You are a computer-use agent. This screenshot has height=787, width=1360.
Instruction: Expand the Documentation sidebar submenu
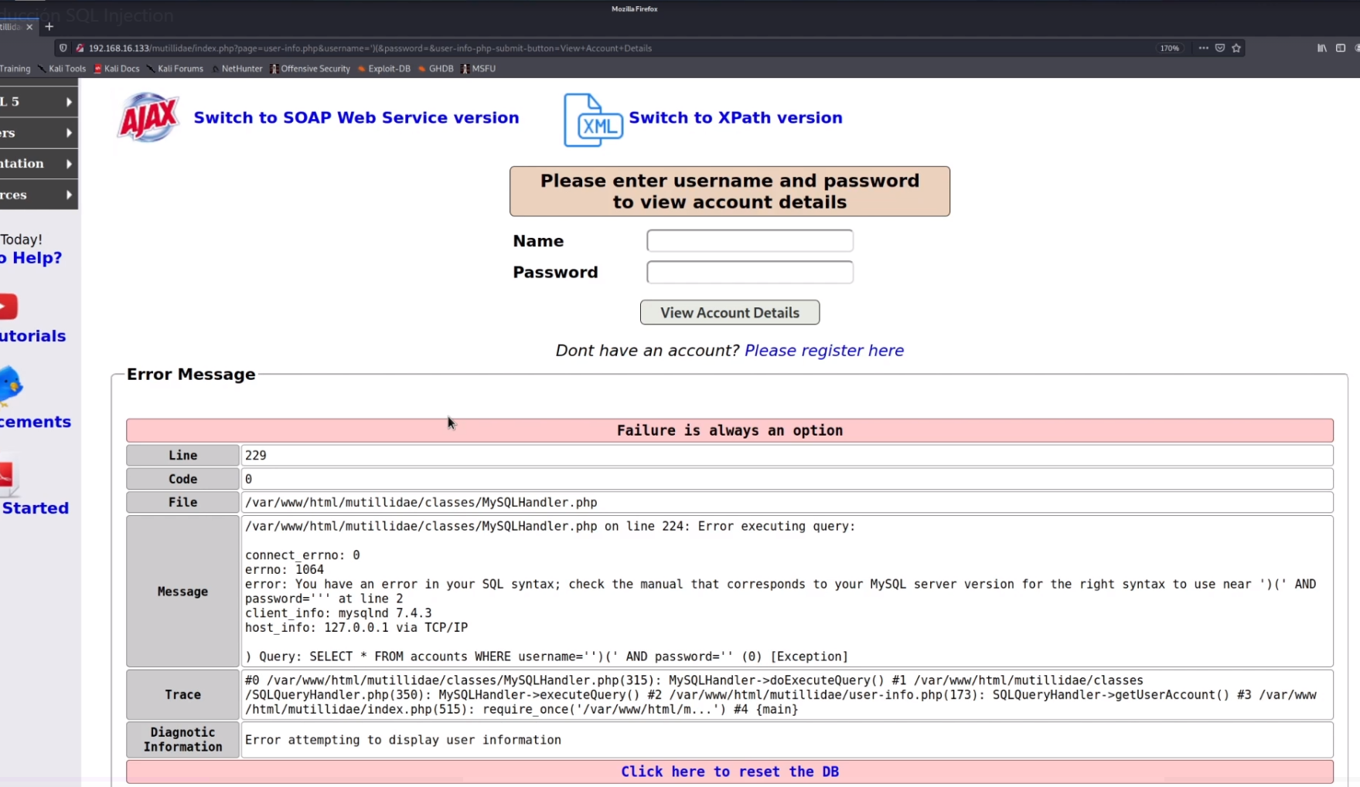[x=68, y=164]
